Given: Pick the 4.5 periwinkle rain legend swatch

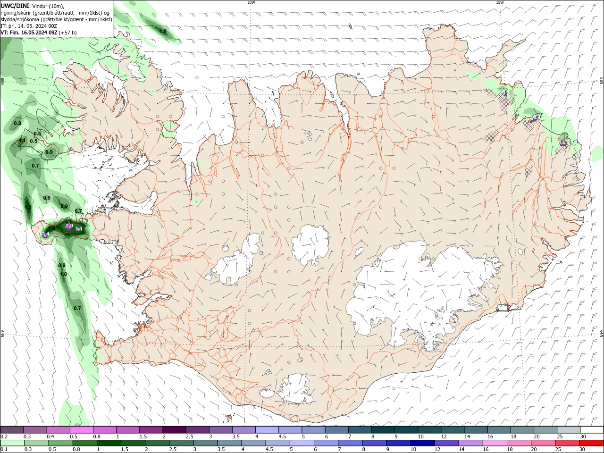Looking at the screenshot, I should 278,443.
